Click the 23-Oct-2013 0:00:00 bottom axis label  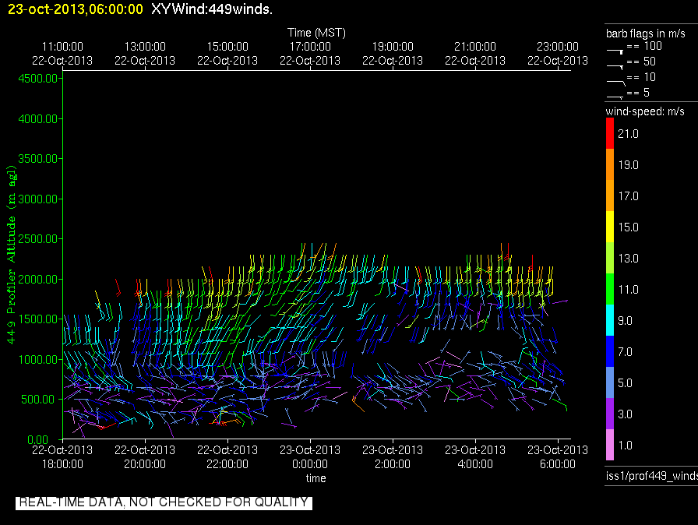tap(310, 456)
